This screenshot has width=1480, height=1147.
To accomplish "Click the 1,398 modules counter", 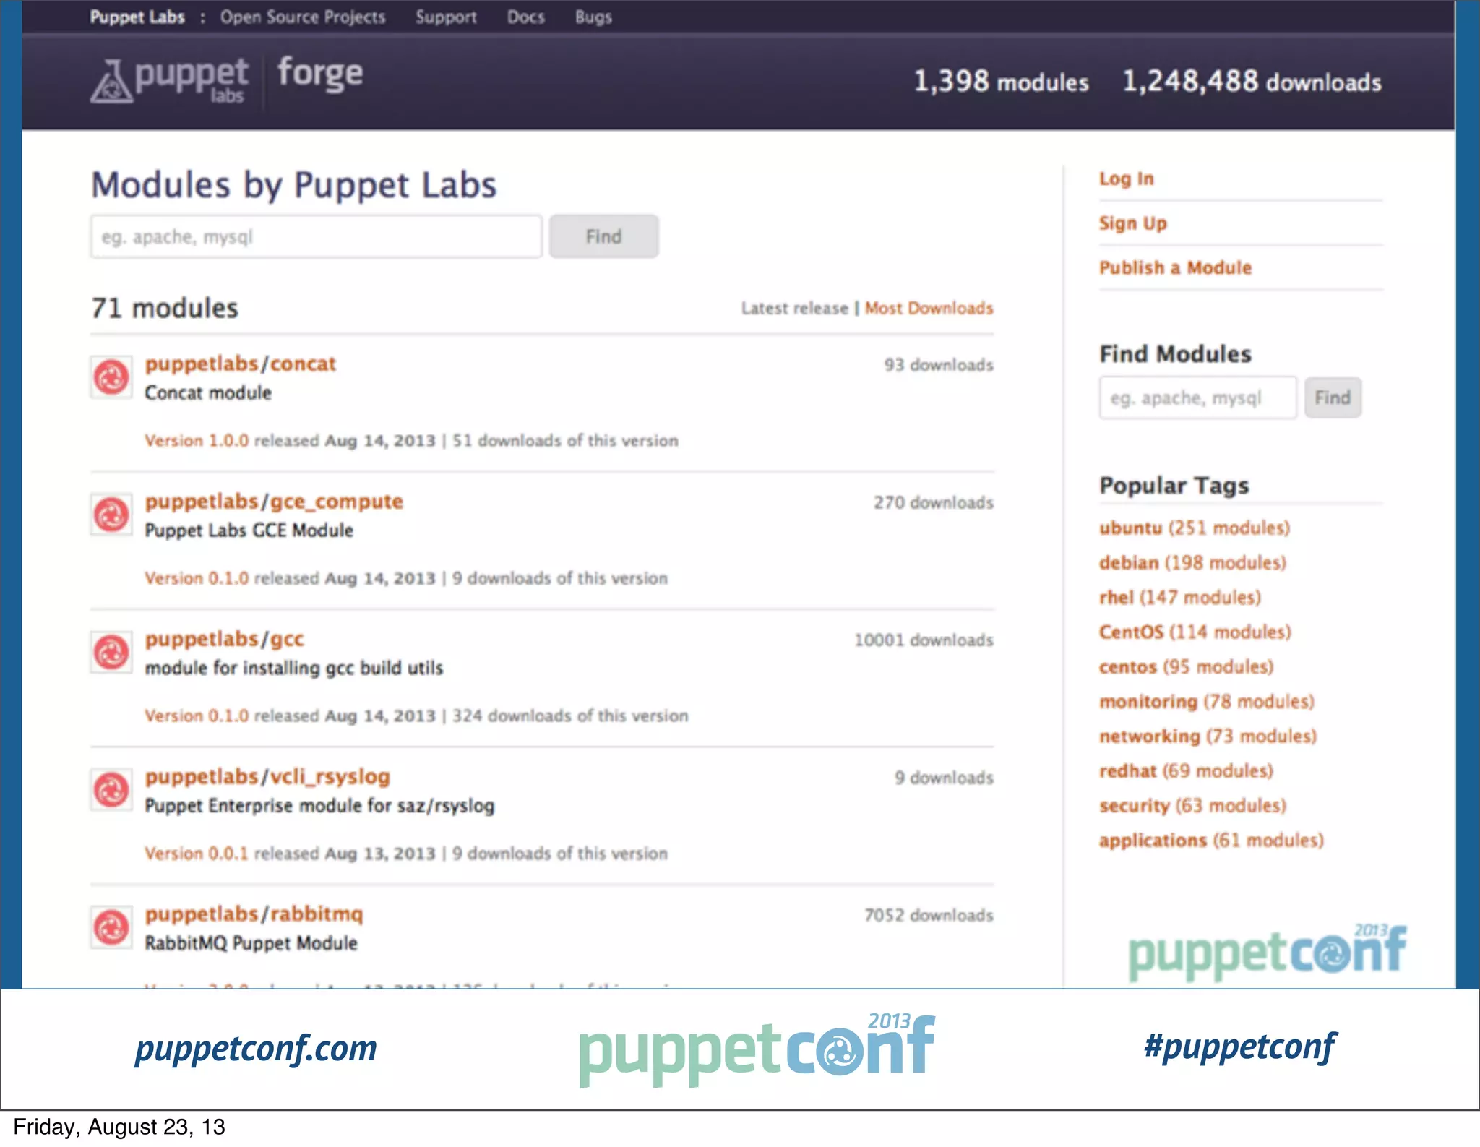I will coord(1001,82).
